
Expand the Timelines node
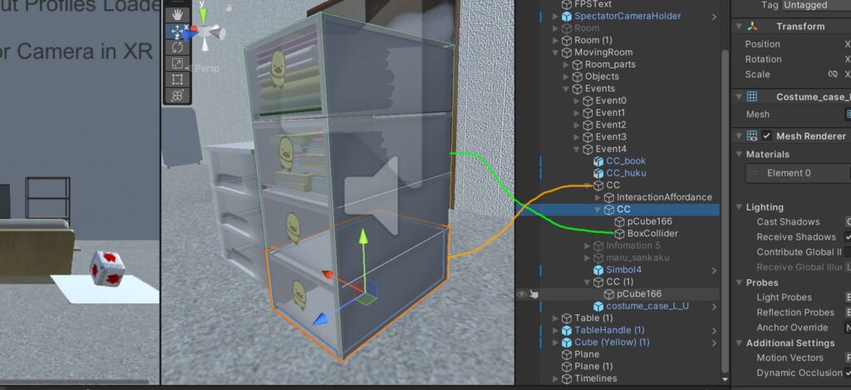[x=556, y=378]
